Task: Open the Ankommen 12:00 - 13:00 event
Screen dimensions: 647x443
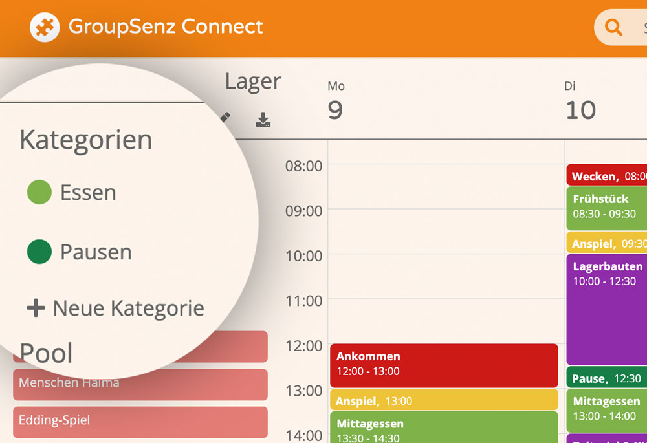Action: 444,365
